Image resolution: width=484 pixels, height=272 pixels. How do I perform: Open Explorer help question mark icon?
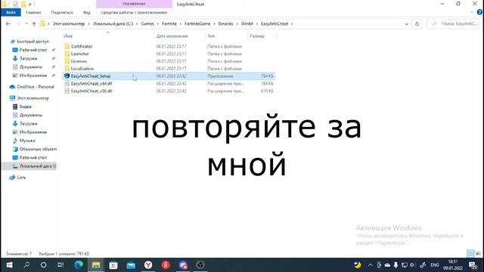coord(479,12)
